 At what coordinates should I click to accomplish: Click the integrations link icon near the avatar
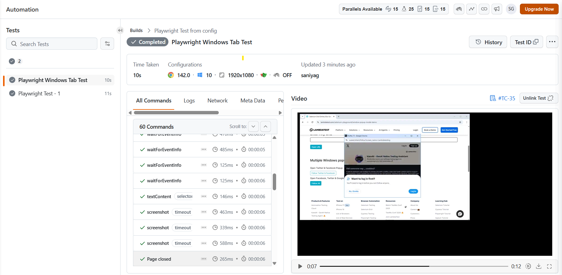pyautogui.click(x=484, y=9)
